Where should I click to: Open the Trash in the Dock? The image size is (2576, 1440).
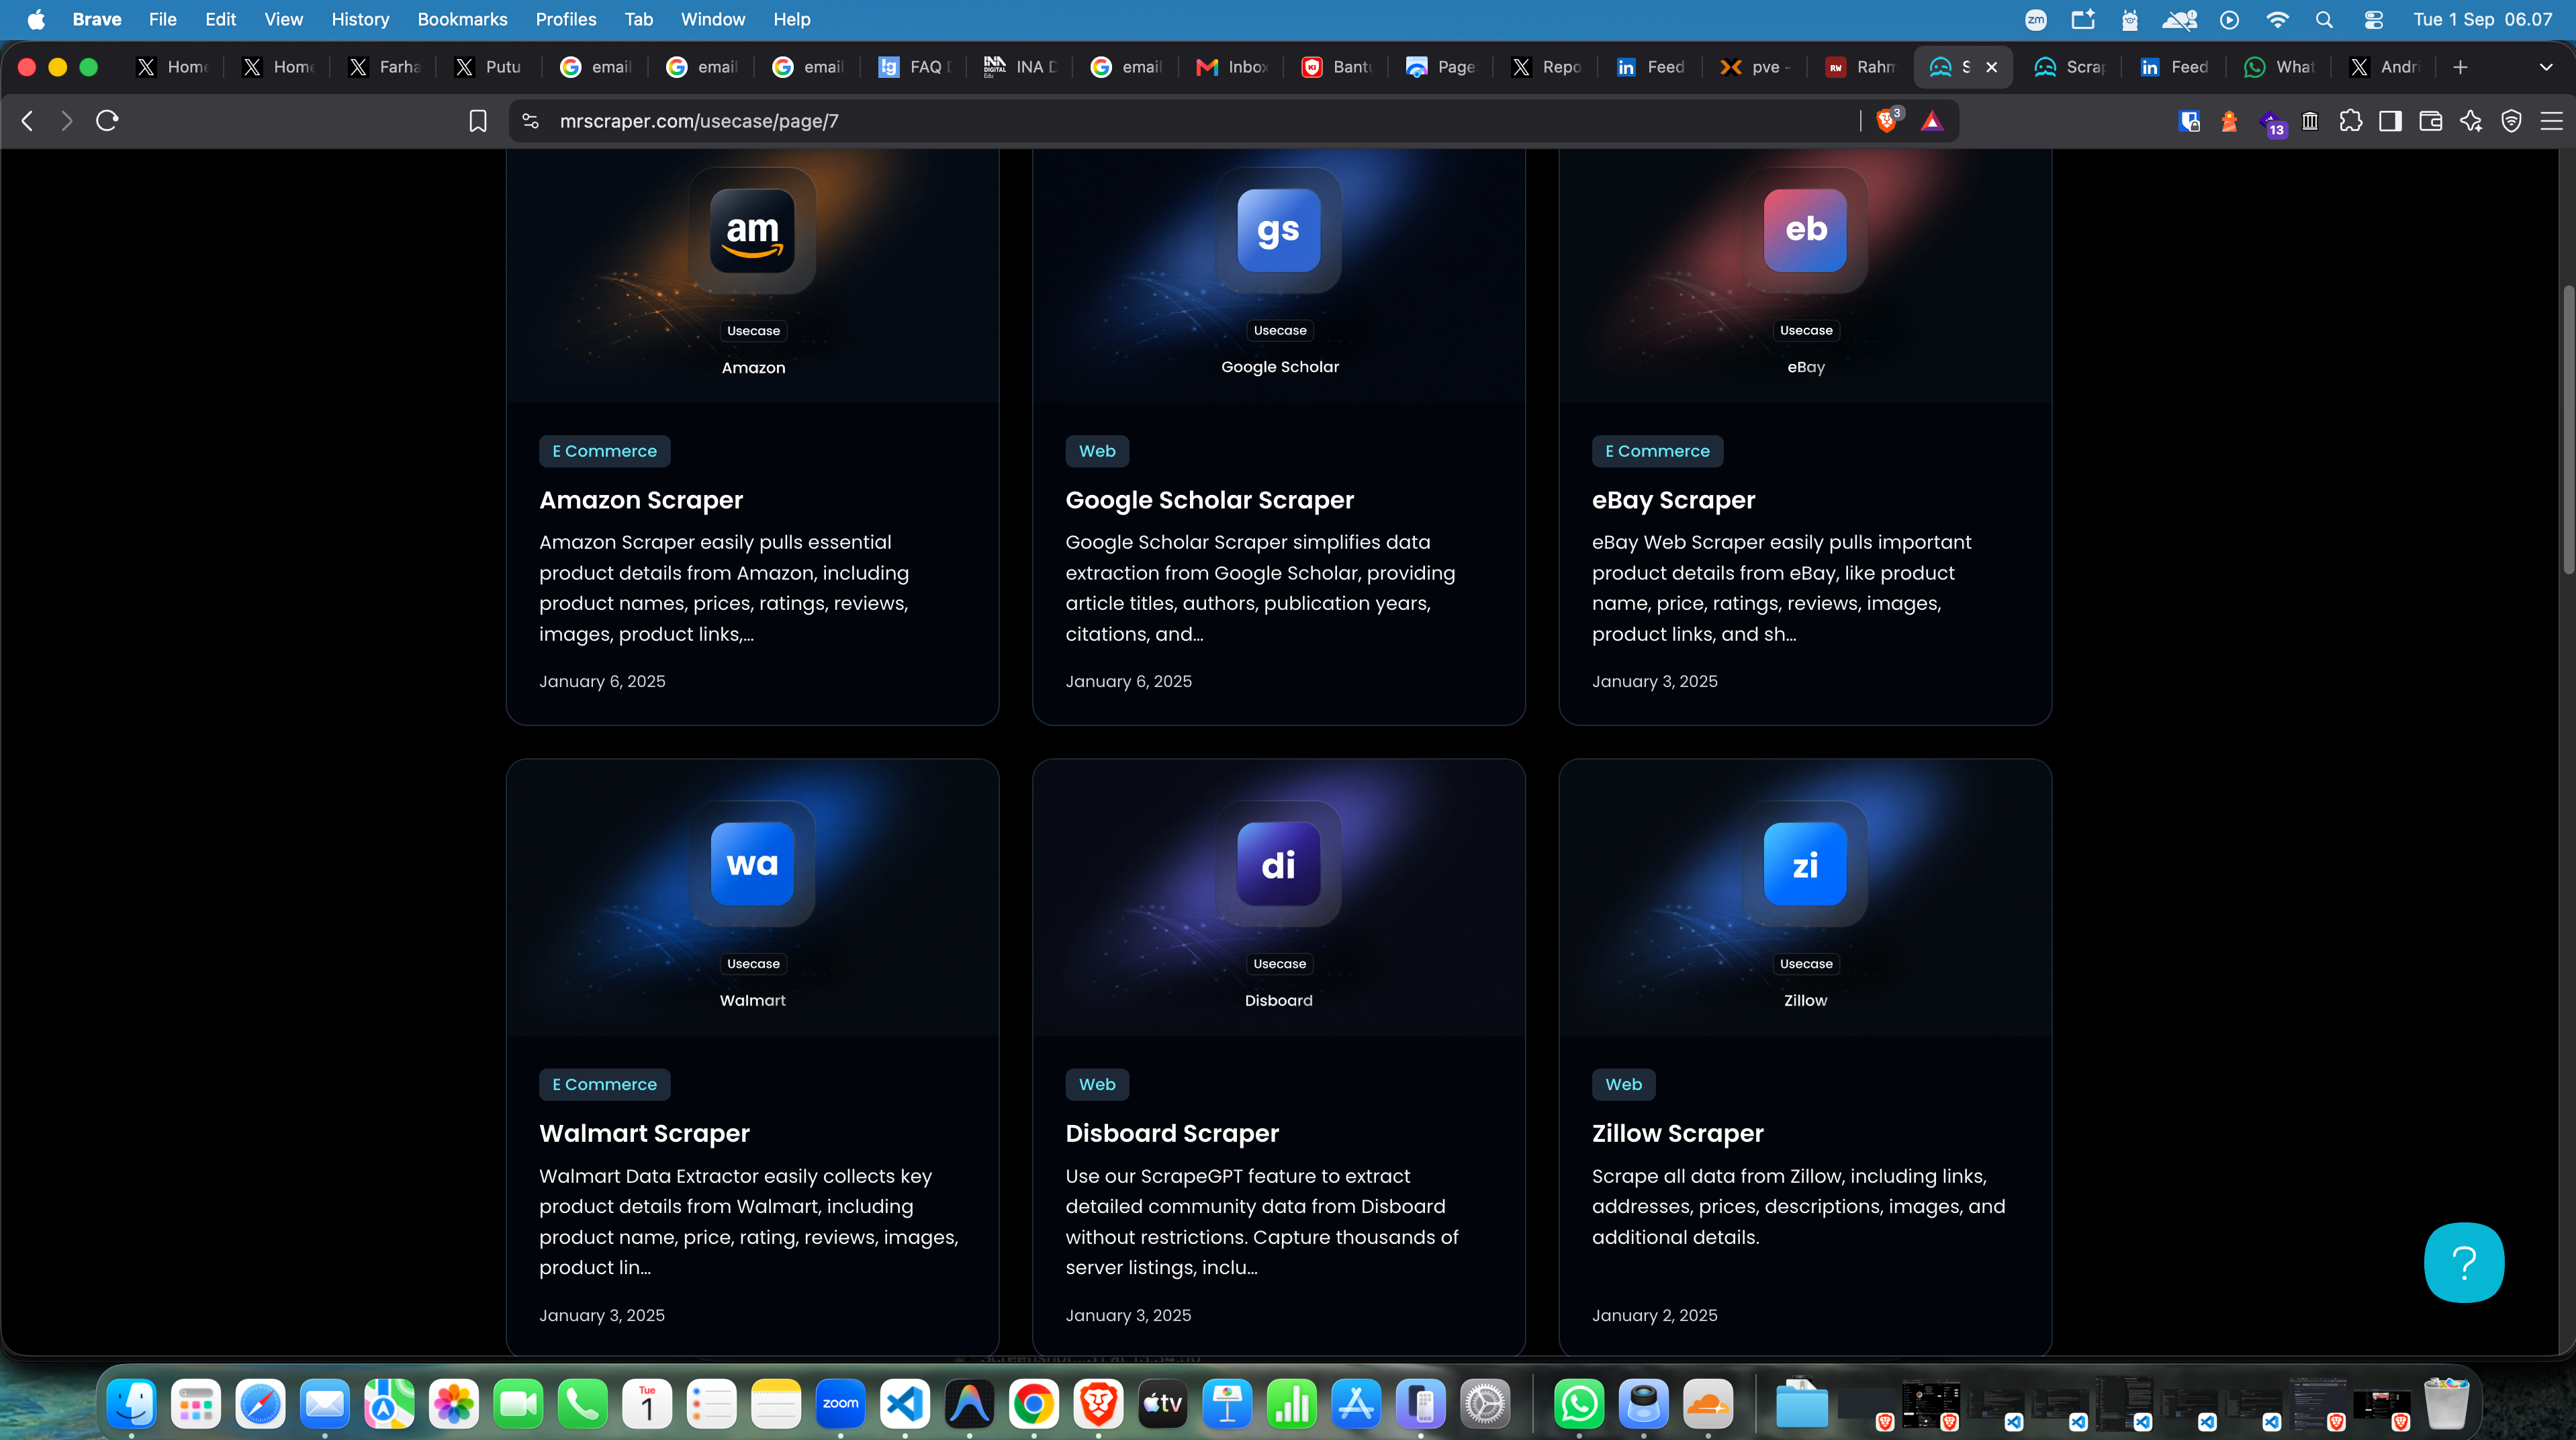pyautogui.click(x=2446, y=1405)
